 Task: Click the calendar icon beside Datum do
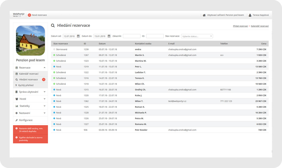(x=109, y=36)
